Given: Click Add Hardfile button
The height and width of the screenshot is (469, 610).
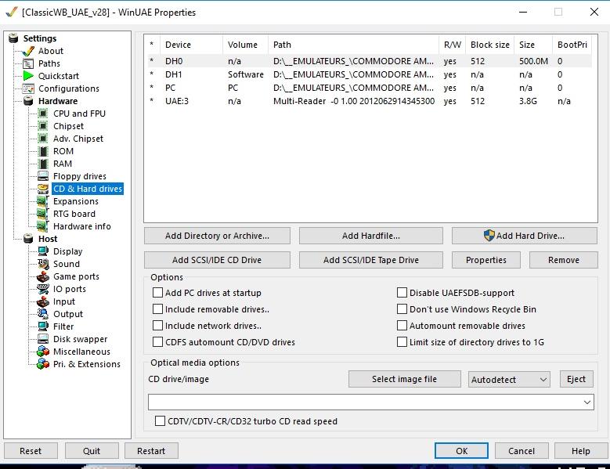Looking at the screenshot, I should pyautogui.click(x=370, y=236).
